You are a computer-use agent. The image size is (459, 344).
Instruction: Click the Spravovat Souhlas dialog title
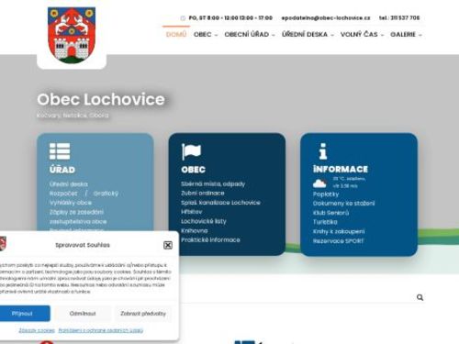[83, 245]
